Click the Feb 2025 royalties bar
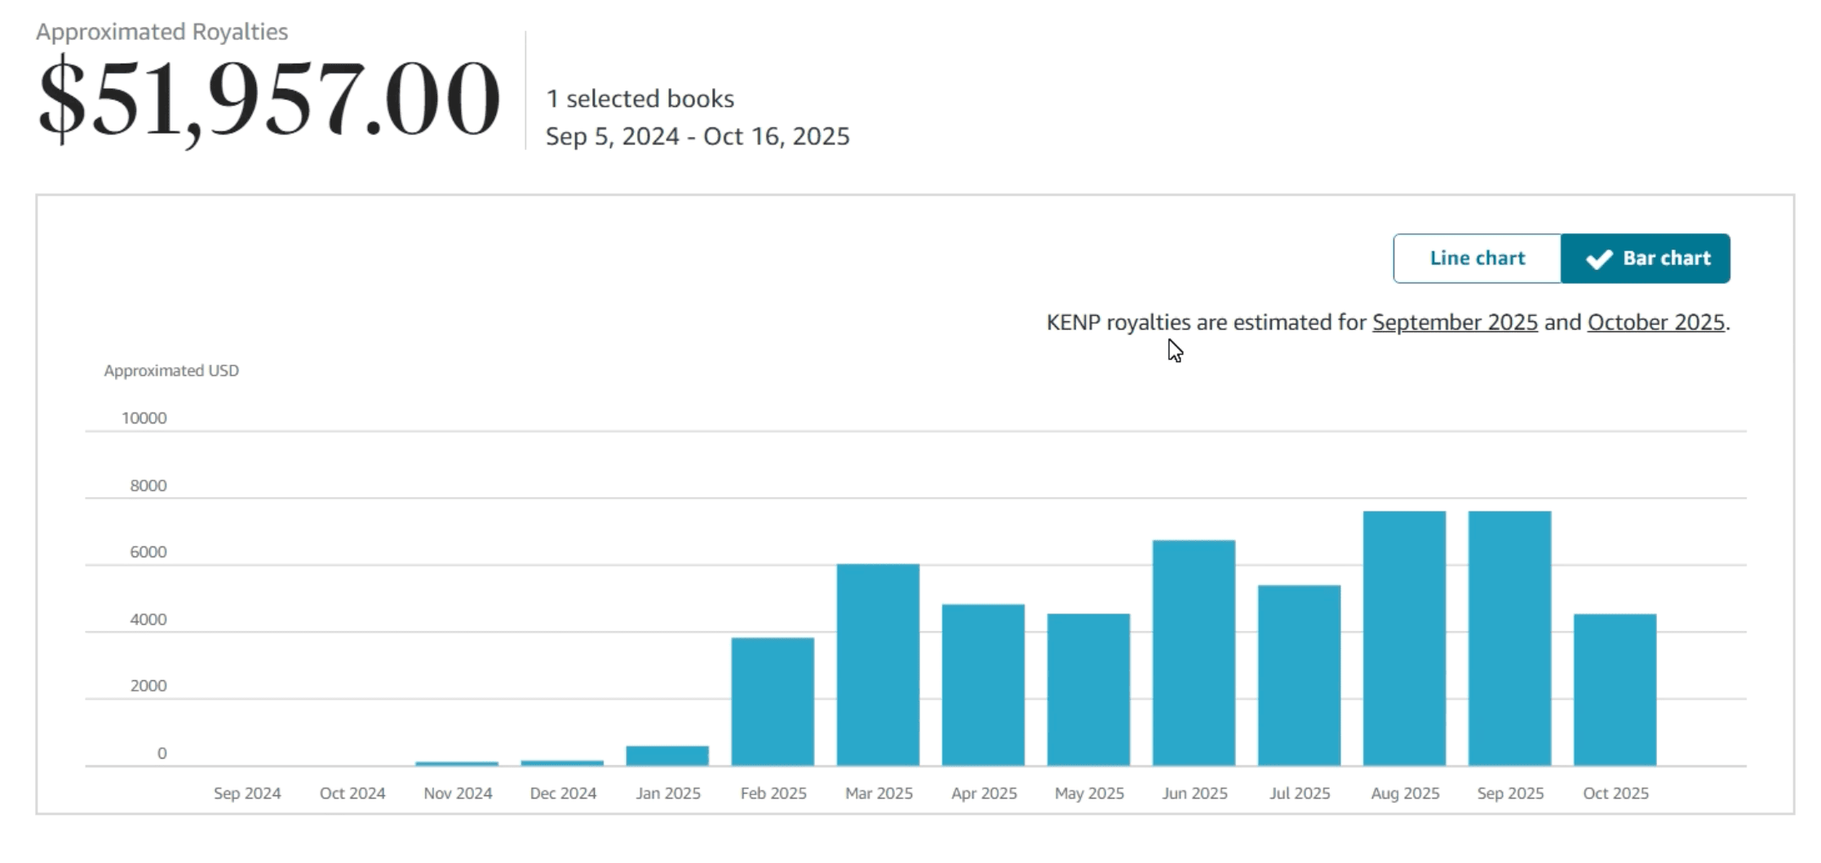The width and height of the screenshot is (1821, 863). click(x=773, y=701)
